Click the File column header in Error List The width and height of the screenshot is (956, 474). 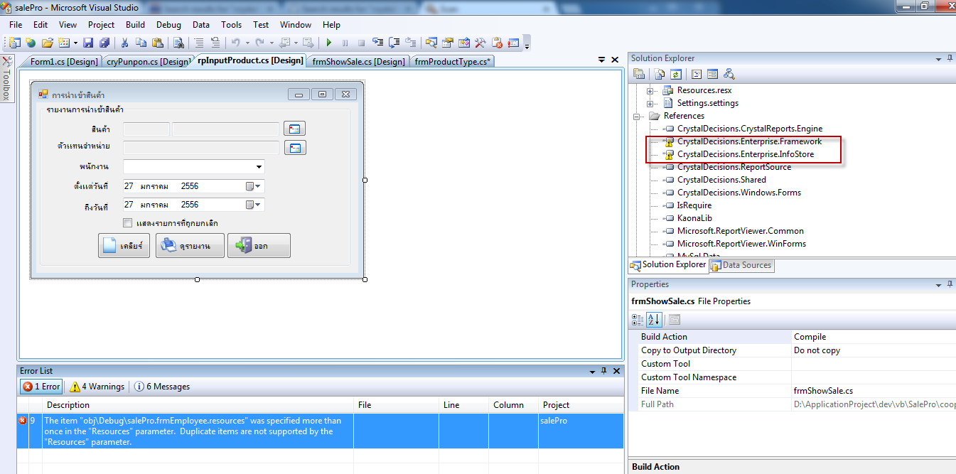(396, 405)
